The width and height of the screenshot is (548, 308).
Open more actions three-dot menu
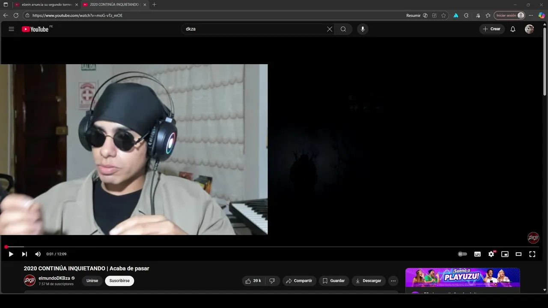pos(393,281)
